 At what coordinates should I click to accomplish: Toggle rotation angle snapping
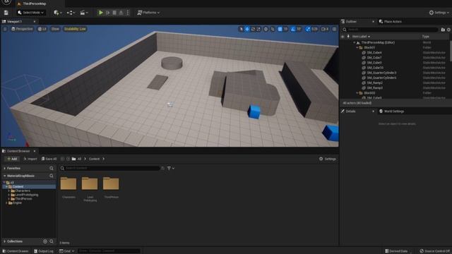click(x=293, y=29)
